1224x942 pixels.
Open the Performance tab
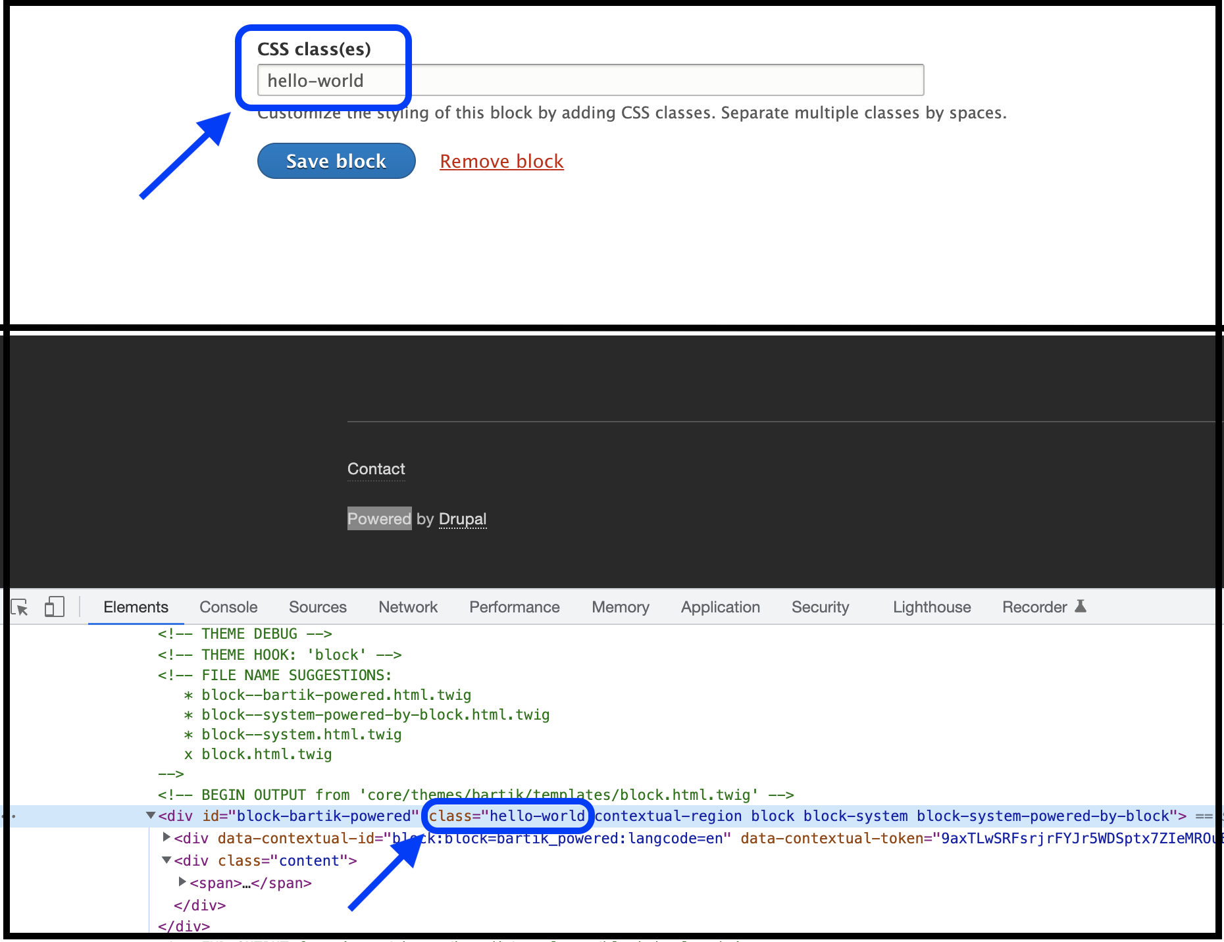[514, 607]
